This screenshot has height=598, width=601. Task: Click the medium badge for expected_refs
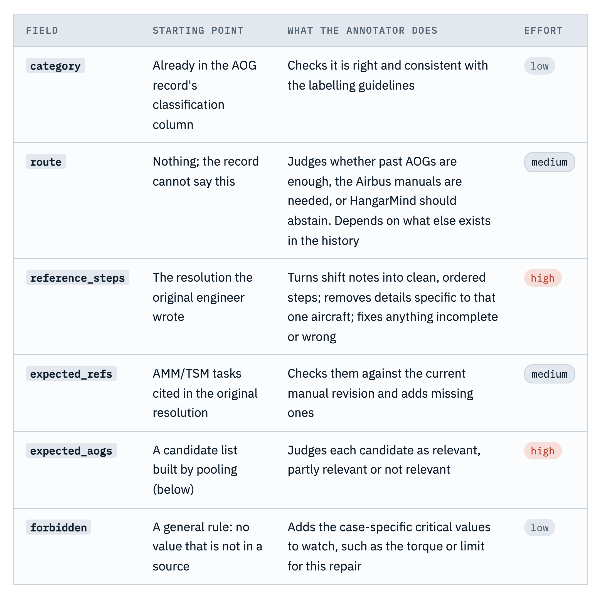tap(549, 374)
